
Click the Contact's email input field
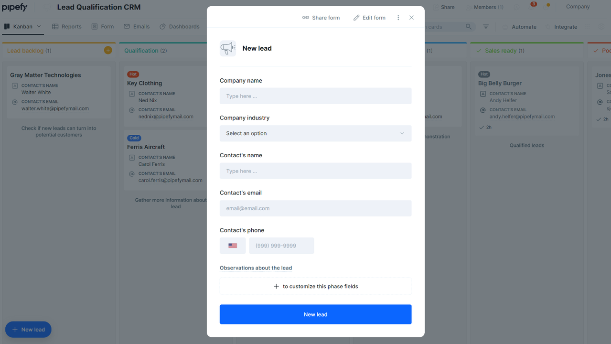click(315, 208)
